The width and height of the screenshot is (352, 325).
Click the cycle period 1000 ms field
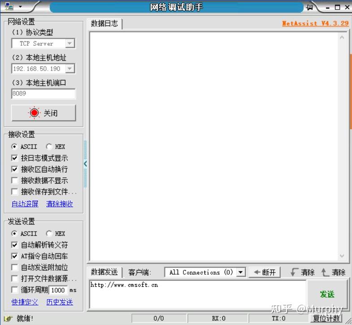pos(58,290)
